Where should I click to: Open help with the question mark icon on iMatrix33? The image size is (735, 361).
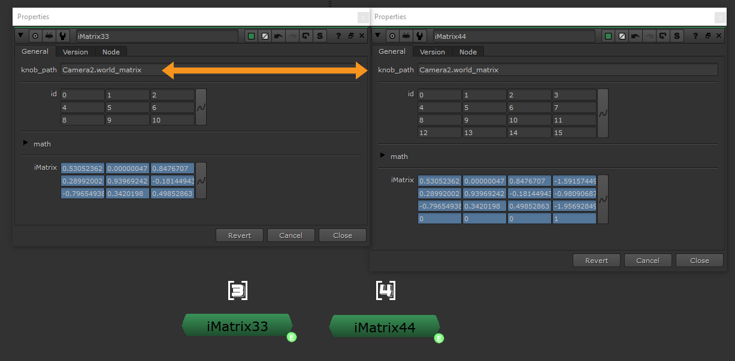pos(338,36)
